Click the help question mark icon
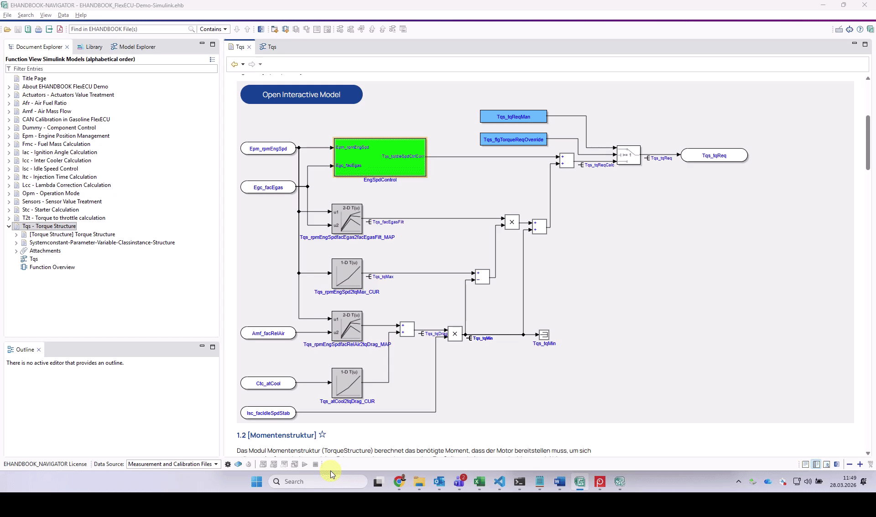This screenshot has height=517, width=876. tap(860, 29)
